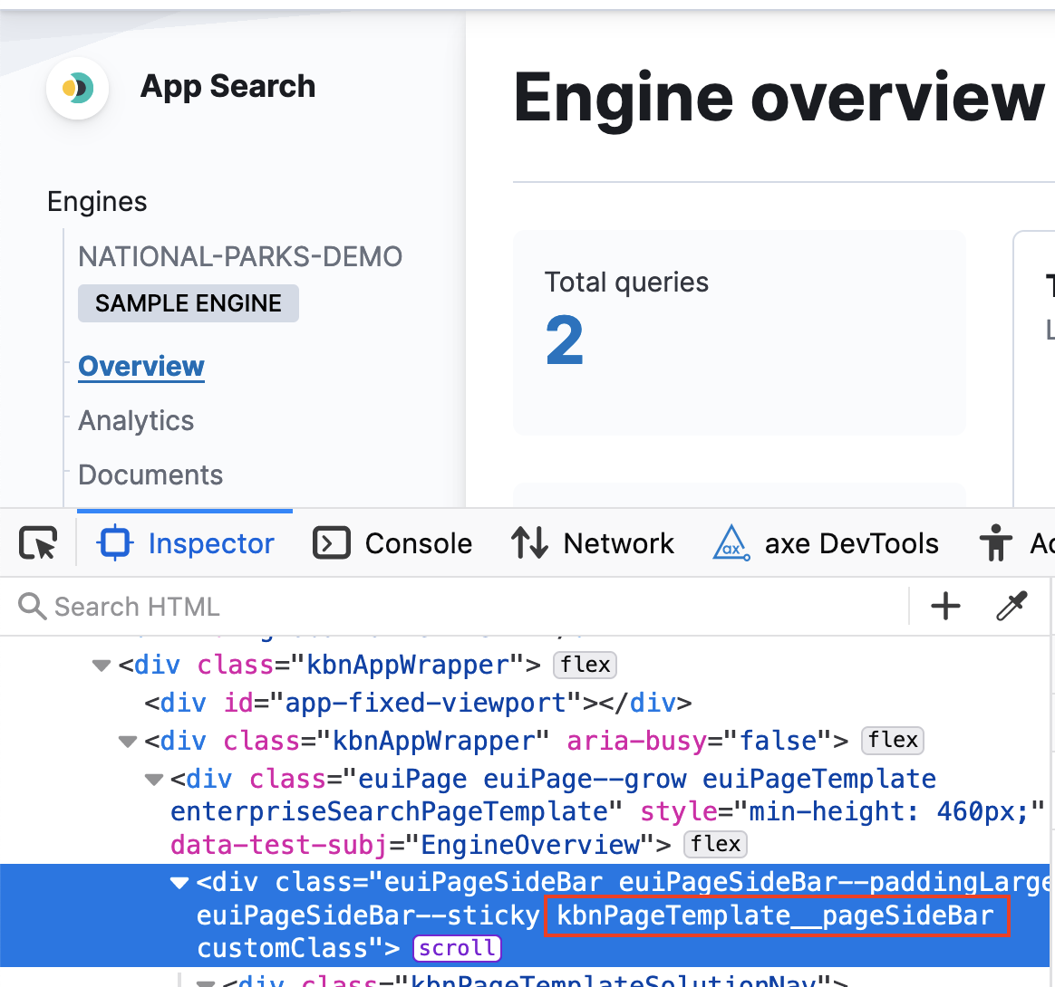Click the Console tab icon

click(x=331, y=542)
